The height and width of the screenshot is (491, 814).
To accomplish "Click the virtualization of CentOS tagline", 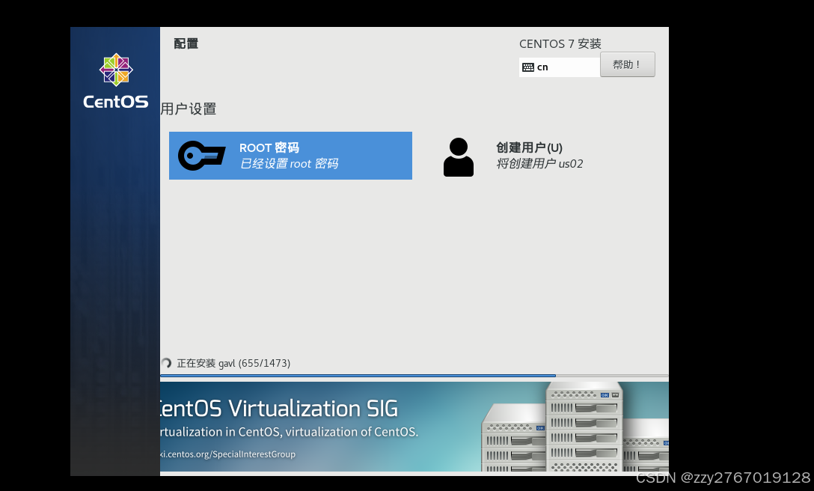I will coord(289,432).
